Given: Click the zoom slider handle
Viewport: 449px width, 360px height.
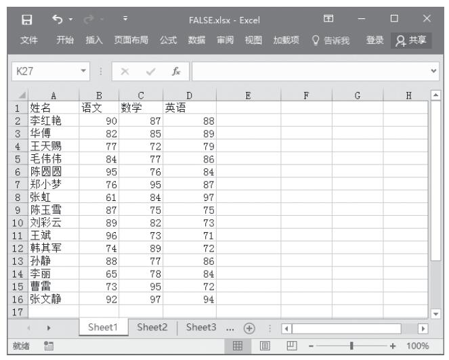Looking at the screenshot, I should coord(351,346).
